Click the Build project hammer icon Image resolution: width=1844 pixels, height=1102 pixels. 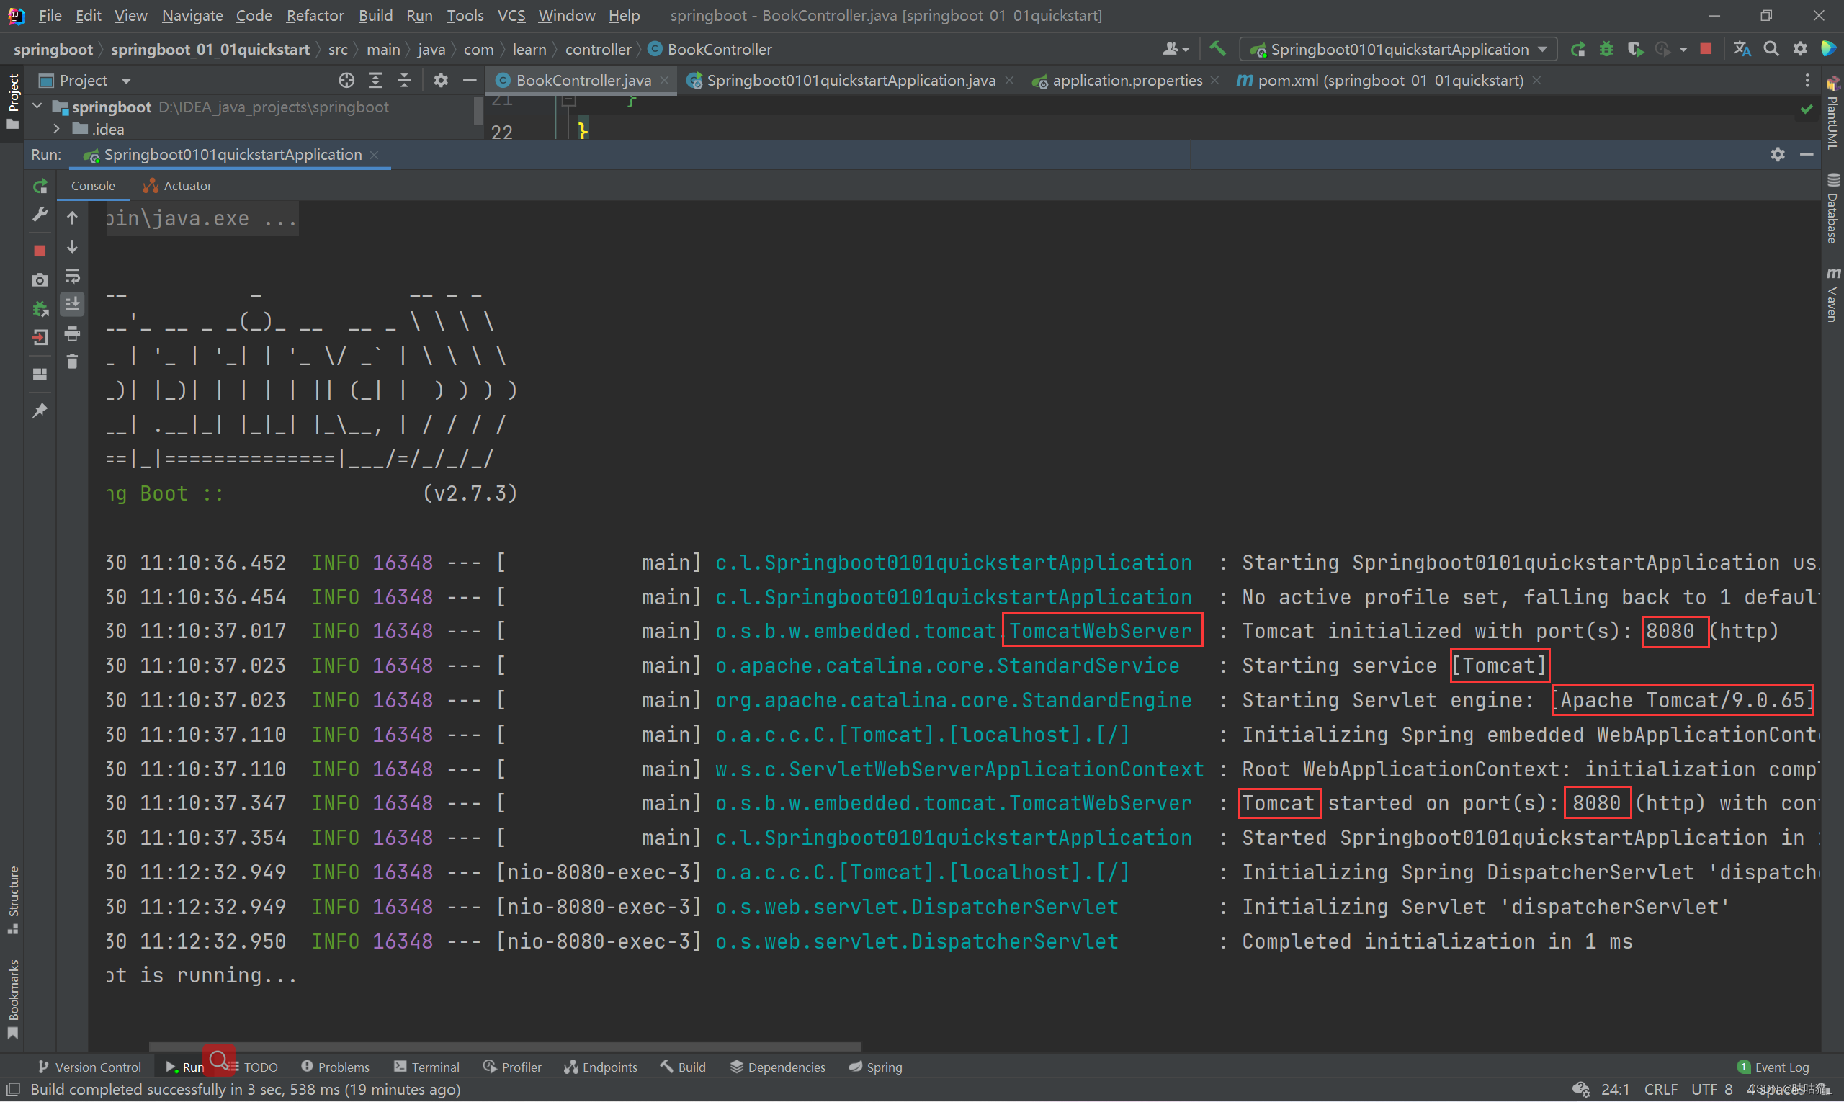[x=1217, y=49]
